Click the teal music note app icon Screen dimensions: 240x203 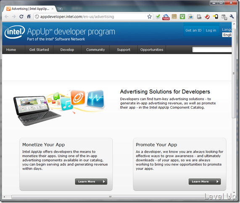click(x=66, y=104)
